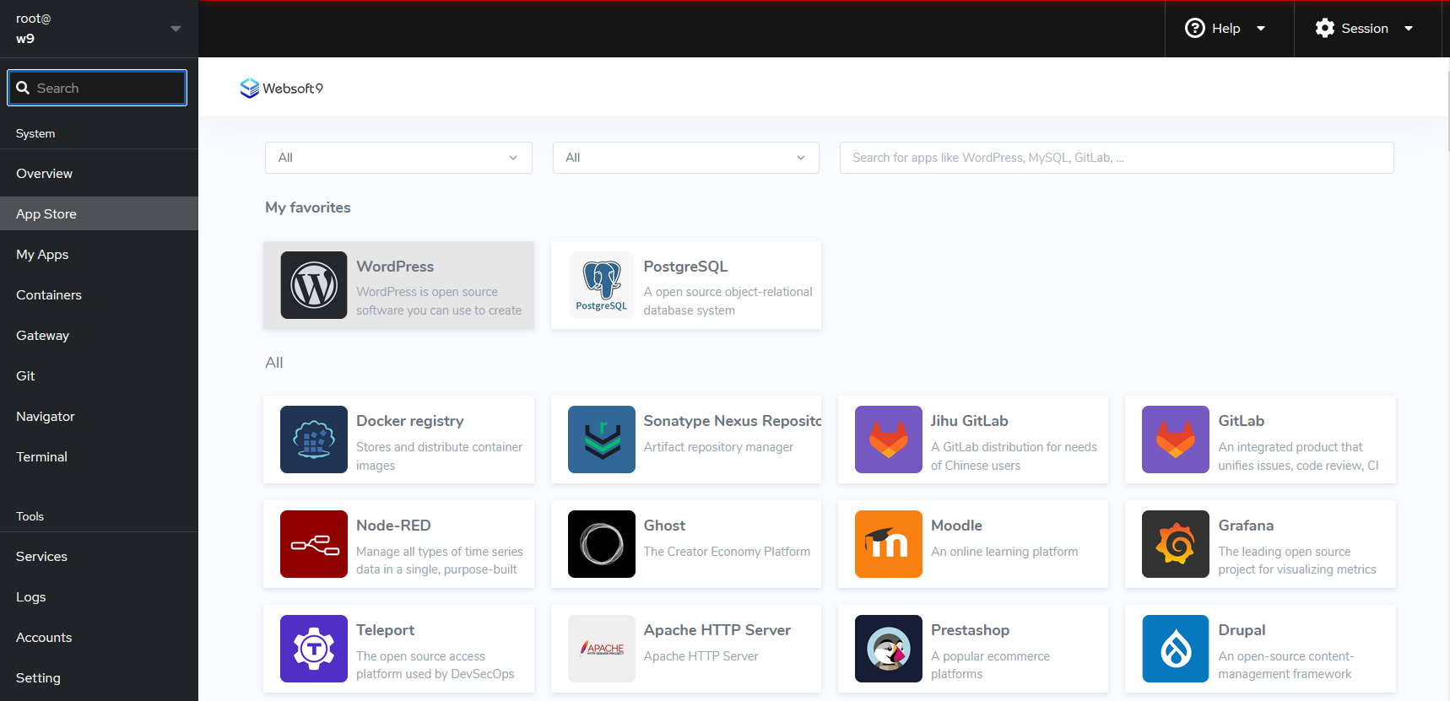1450x701 pixels.
Task: Click the PostgreSQL elephant icon
Action: pyautogui.click(x=601, y=285)
